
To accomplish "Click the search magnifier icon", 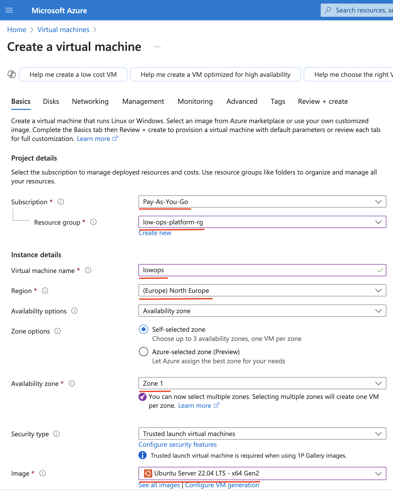I will [328, 10].
